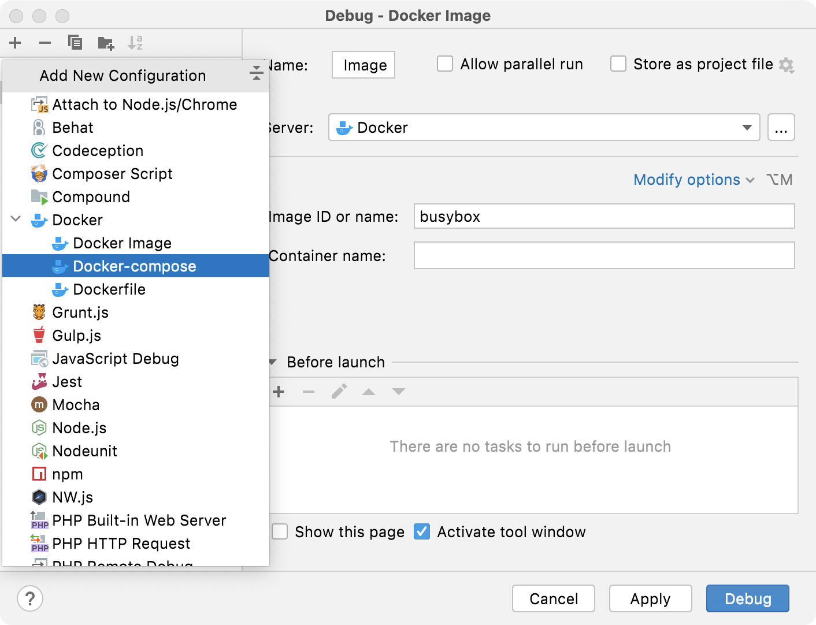
Task: Click the Sort configurations alphabetically icon
Action: pyautogui.click(x=135, y=43)
